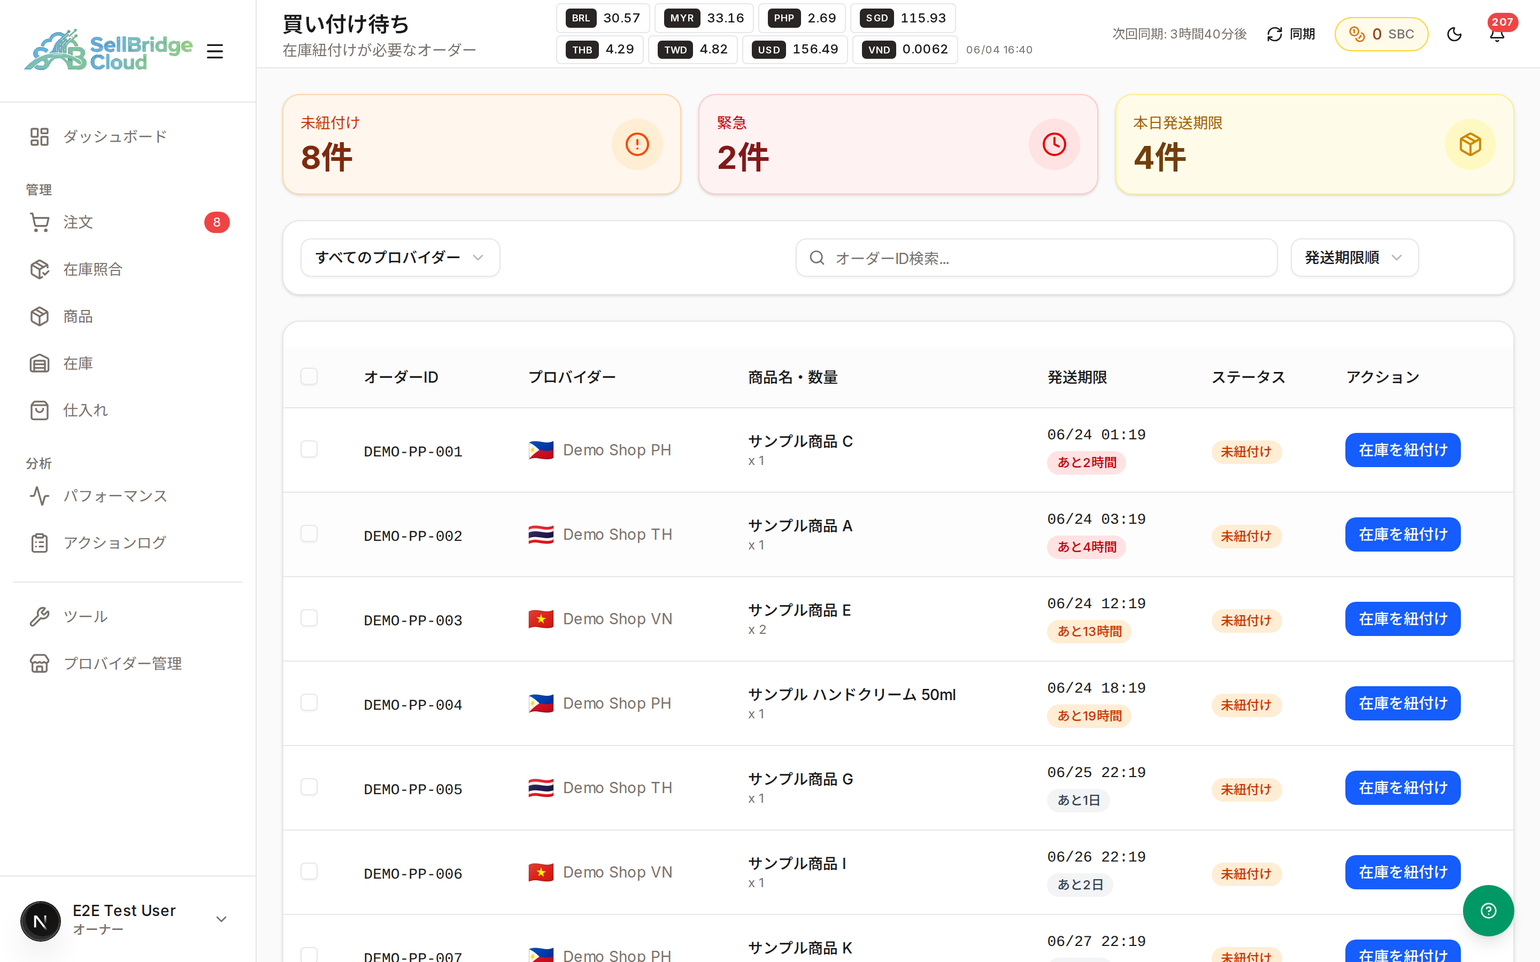
Task: Click the SBC coin balance icon
Action: tap(1357, 34)
